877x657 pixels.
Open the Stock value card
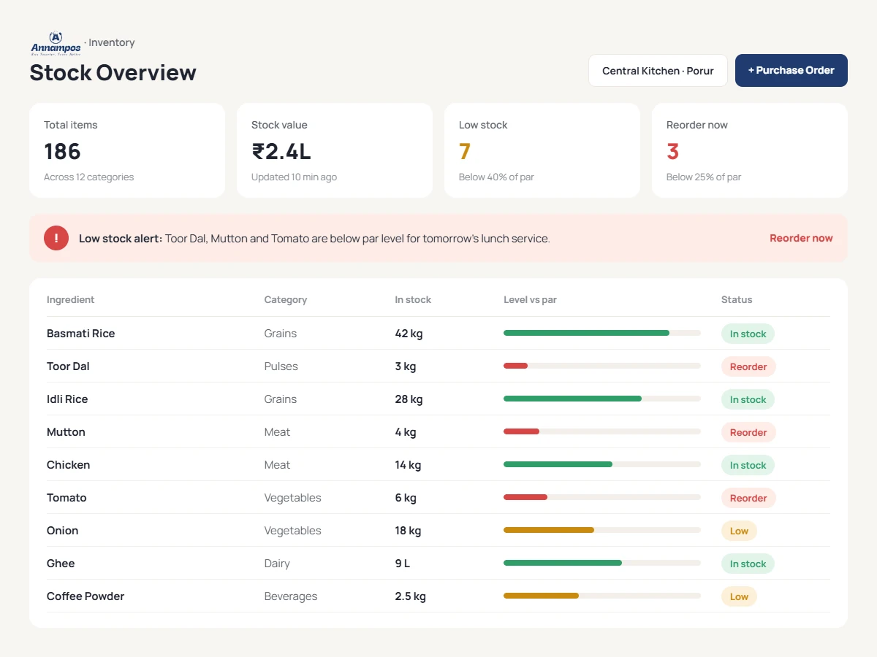335,150
